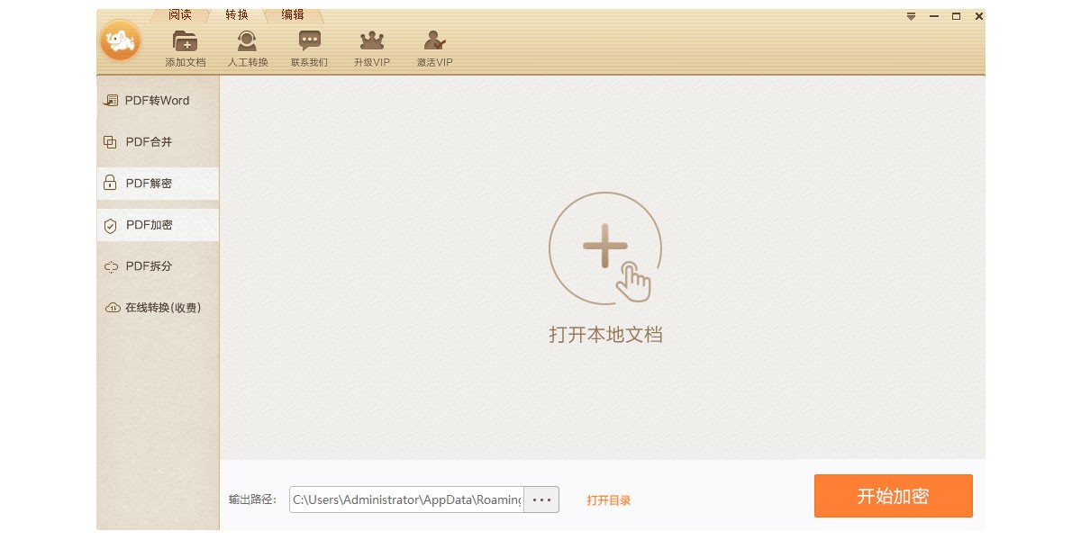1081x540 pixels.
Task: Click the large plus icon to open document
Action: (604, 248)
